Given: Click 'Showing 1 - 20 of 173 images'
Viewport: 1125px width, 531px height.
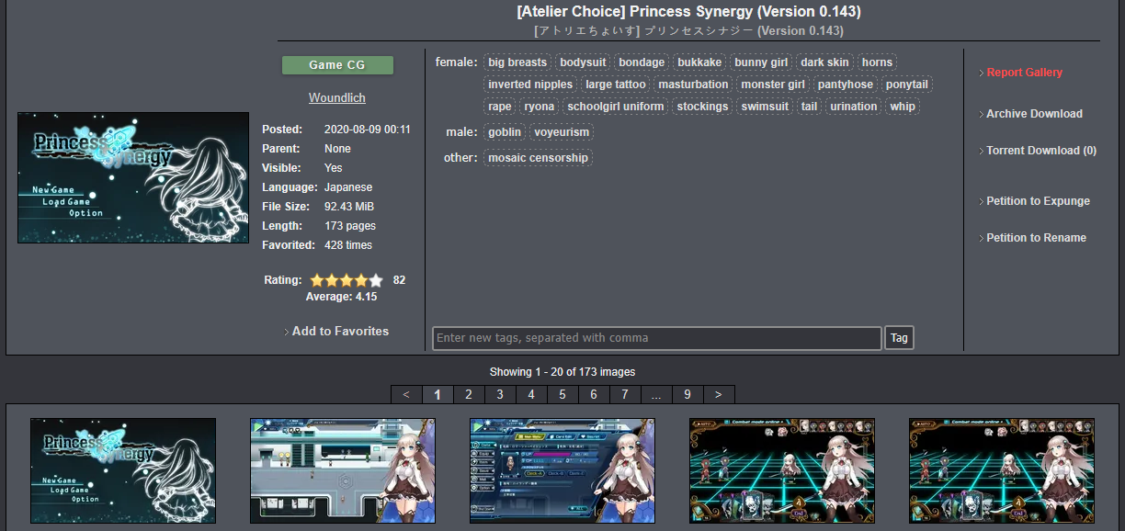Looking at the screenshot, I should pos(562,372).
